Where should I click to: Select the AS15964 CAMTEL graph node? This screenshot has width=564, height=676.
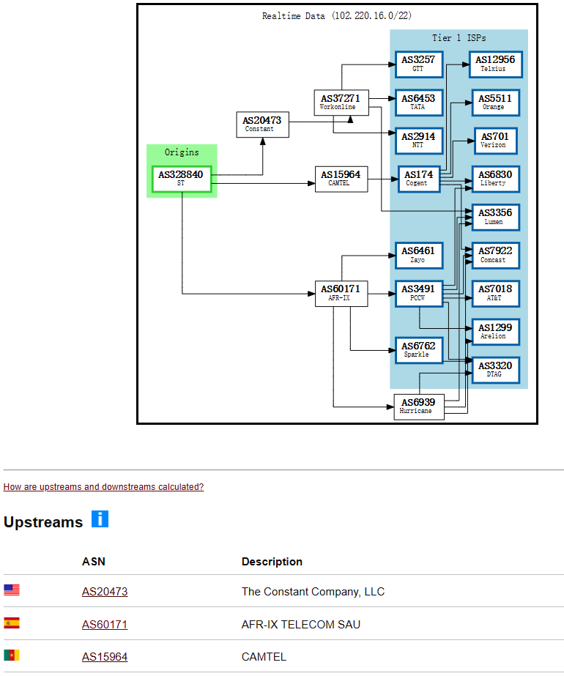coord(341,179)
